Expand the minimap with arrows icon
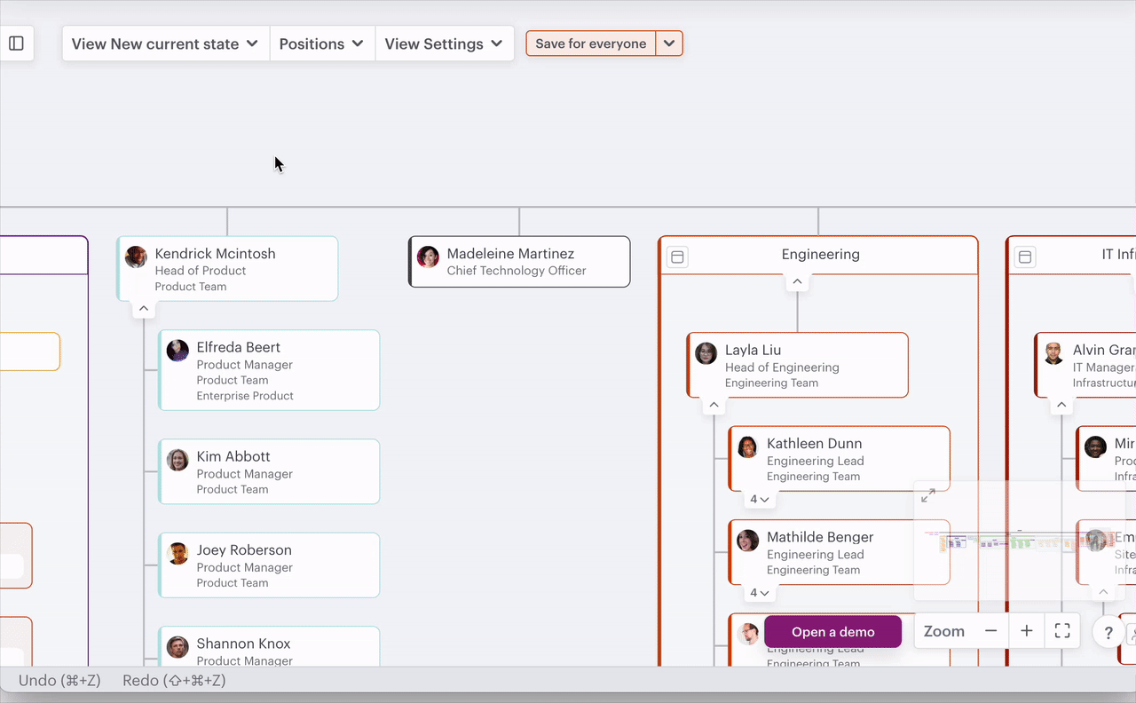1136x703 pixels. (928, 495)
